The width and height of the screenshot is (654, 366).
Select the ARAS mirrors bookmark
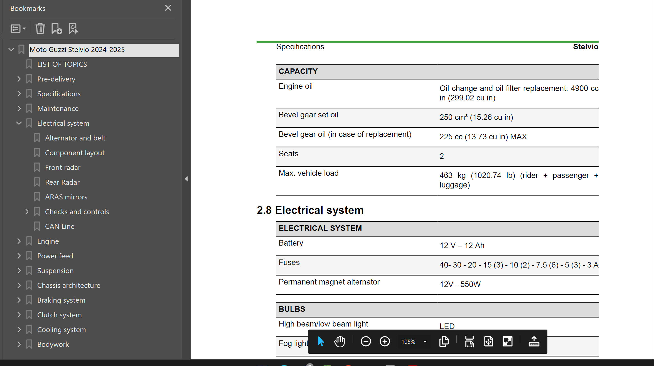[x=66, y=197]
